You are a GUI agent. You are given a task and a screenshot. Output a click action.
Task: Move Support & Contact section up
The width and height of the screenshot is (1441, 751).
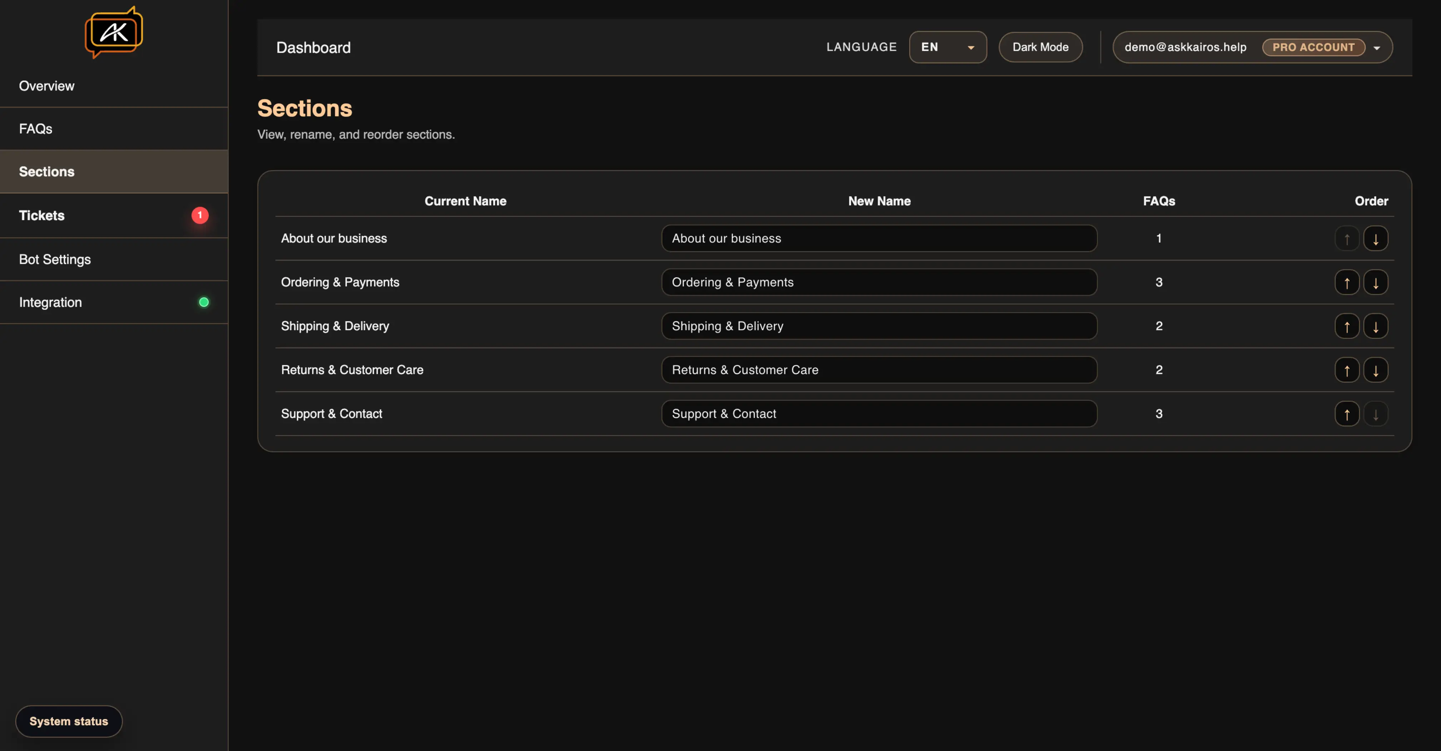[1346, 414]
